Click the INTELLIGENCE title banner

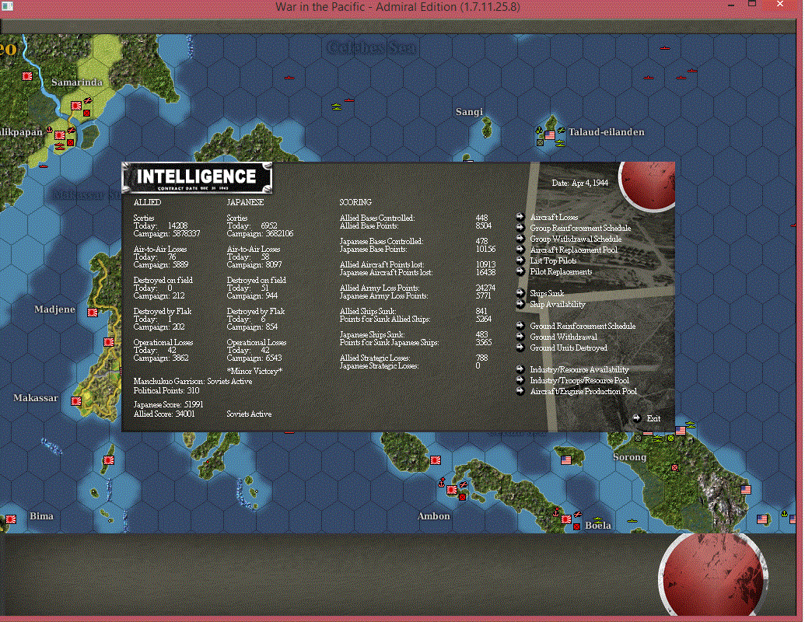pyautogui.click(x=197, y=178)
